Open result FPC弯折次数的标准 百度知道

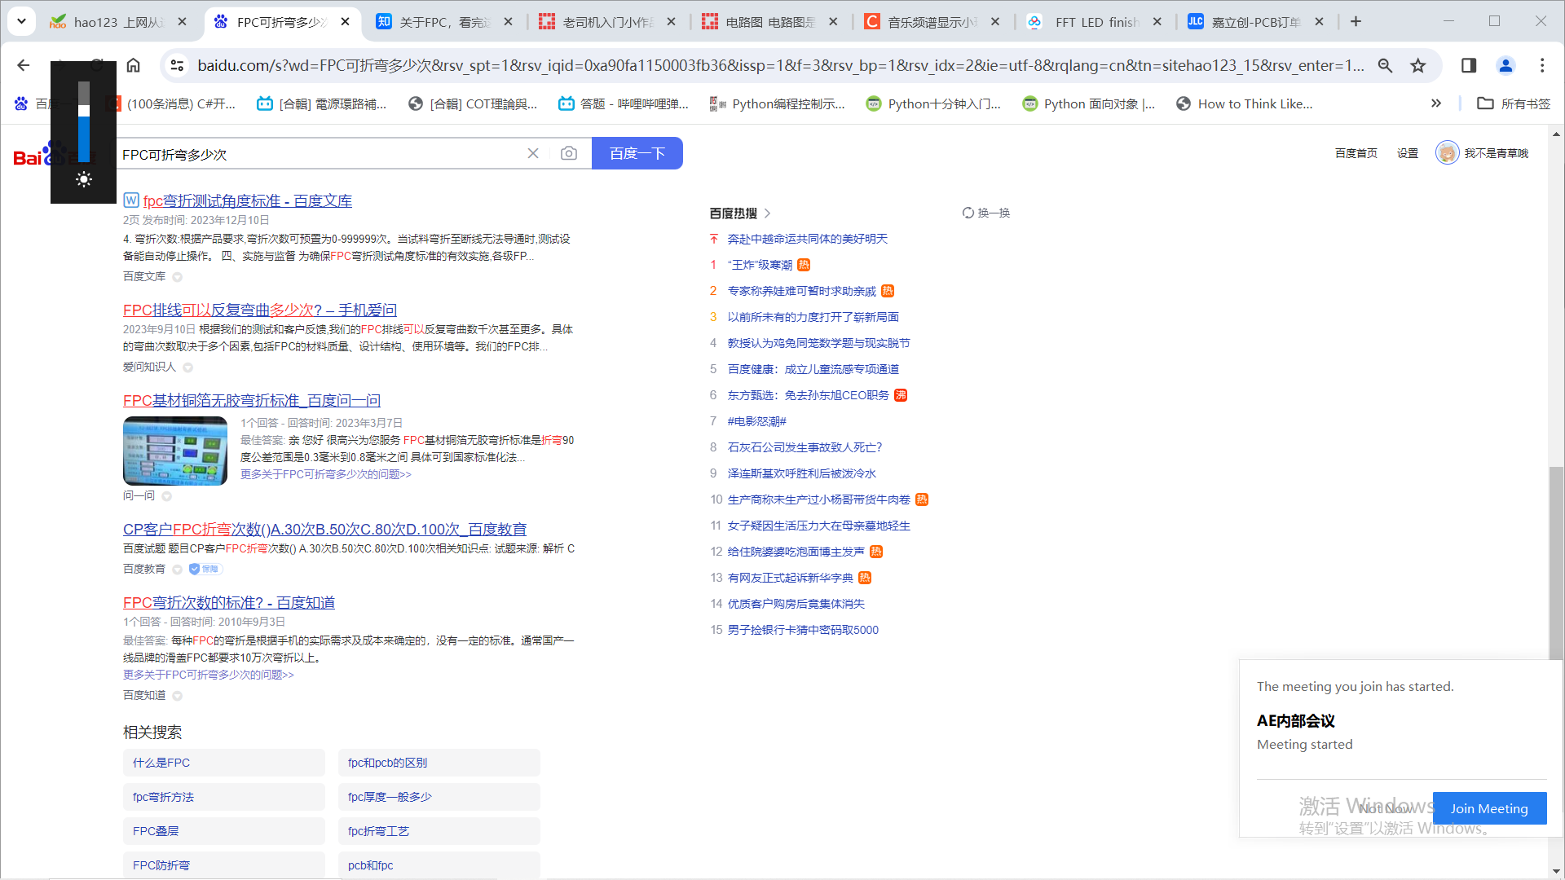click(x=228, y=602)
